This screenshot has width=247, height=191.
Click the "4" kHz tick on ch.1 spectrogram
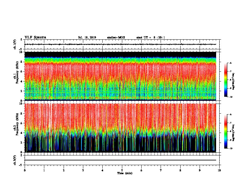coord(22,81)
